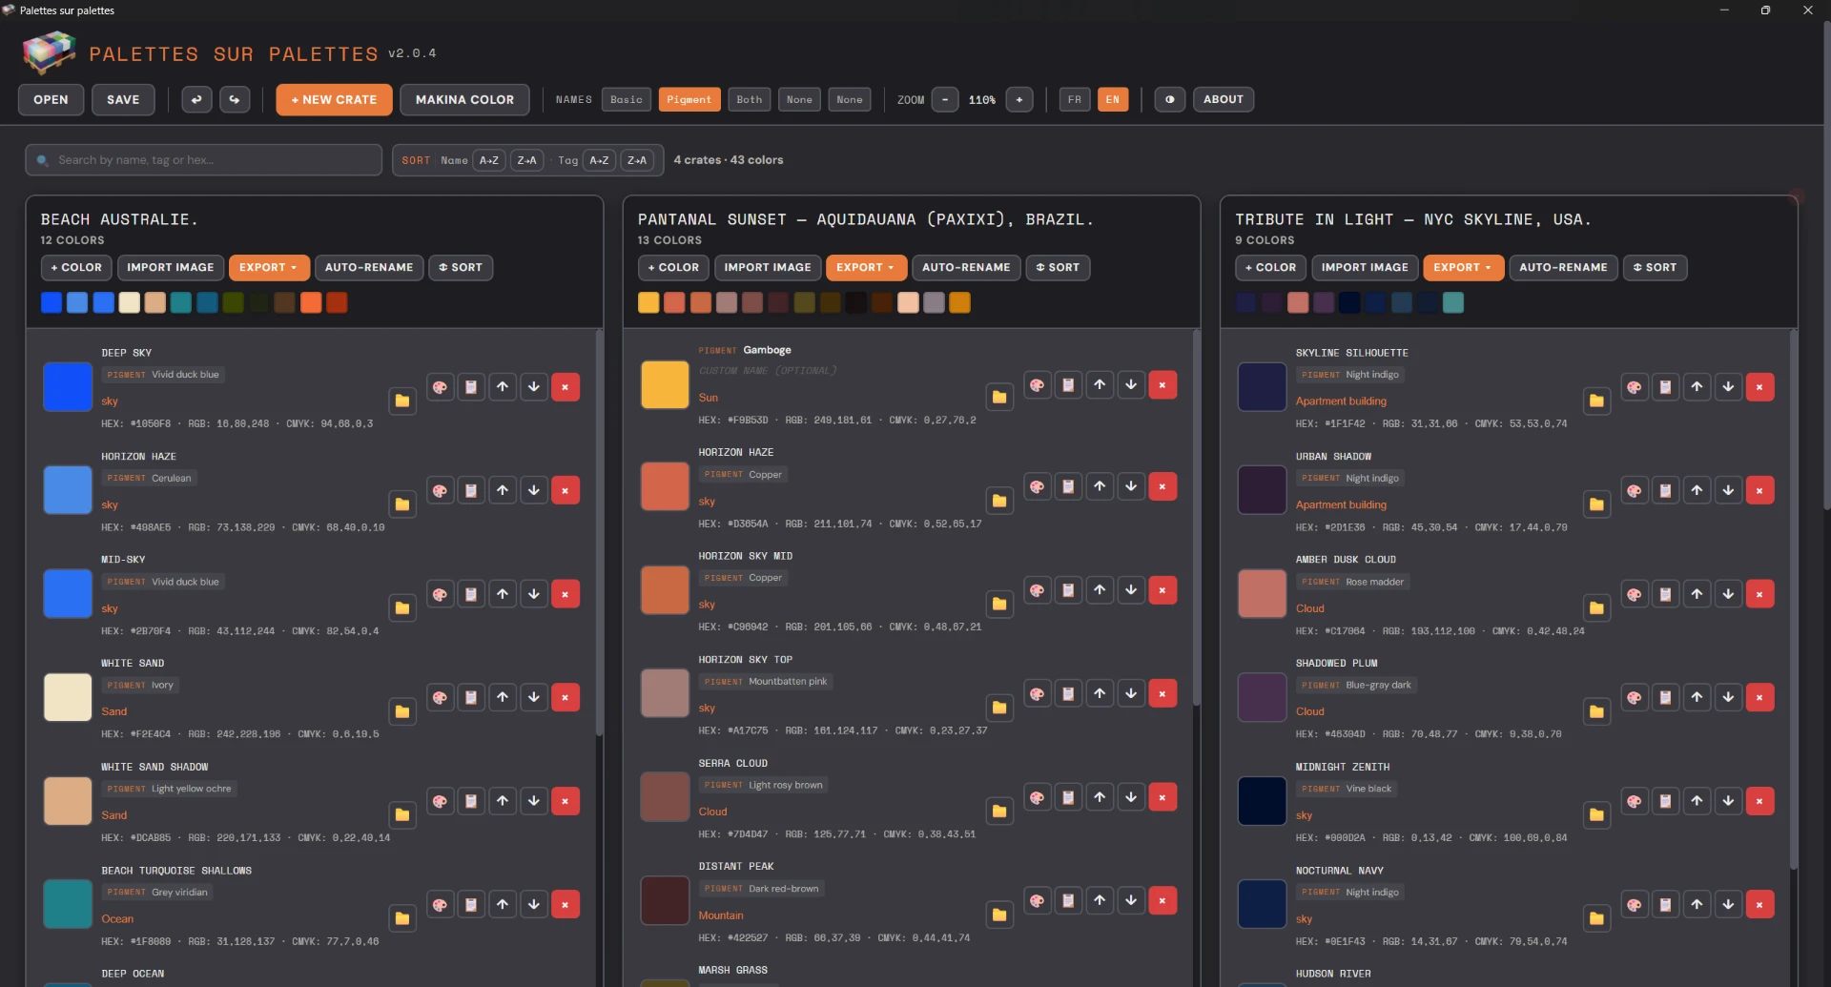1831x987 pixels.
Task: Sort crates by Name Z→A
Action: (527, 160)
